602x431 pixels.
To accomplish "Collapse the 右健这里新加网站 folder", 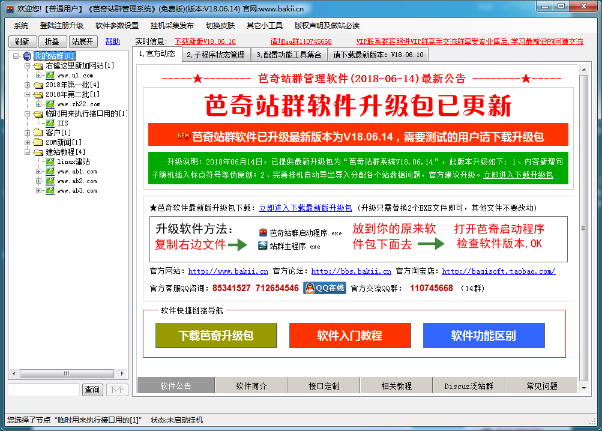I will 27,65.
